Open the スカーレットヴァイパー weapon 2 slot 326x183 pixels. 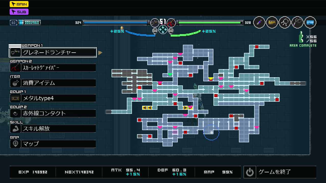click(59, 68)
